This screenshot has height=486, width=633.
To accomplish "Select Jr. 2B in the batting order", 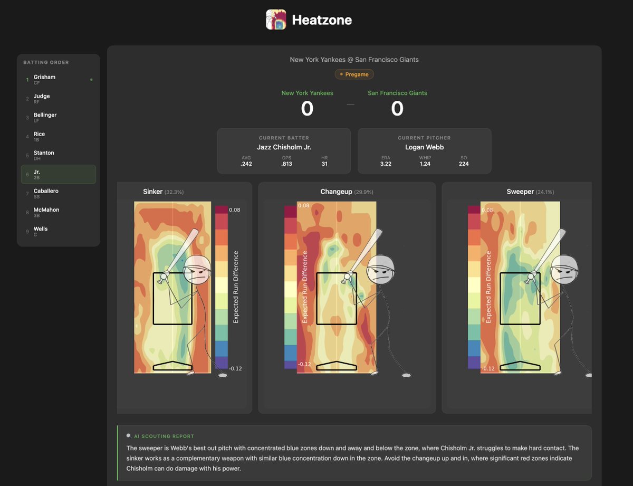I will (x=58, y=175).
